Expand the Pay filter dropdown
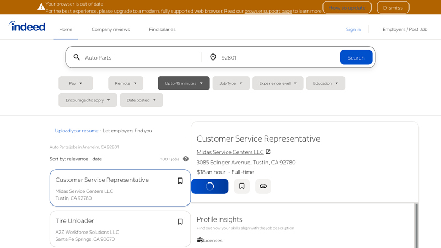The width and height of the screenshot is (441, 248). (x=76, y=83)
